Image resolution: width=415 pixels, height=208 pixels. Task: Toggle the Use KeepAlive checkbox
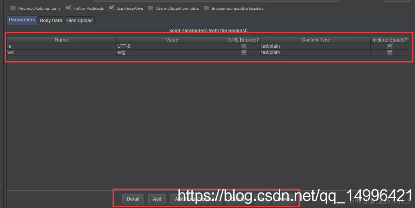coord(111,8)
